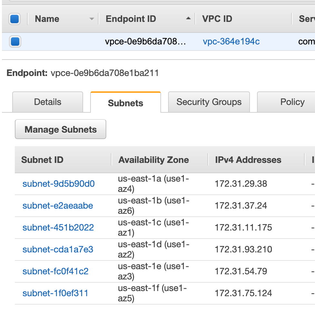Select the us-east-1d (use1-az2) cell
The height and width of the screenshot is (311, 315).
pyautogui.click(x=154, y=250)
